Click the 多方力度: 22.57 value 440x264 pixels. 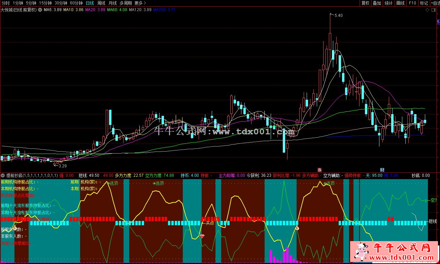(129, 175)
